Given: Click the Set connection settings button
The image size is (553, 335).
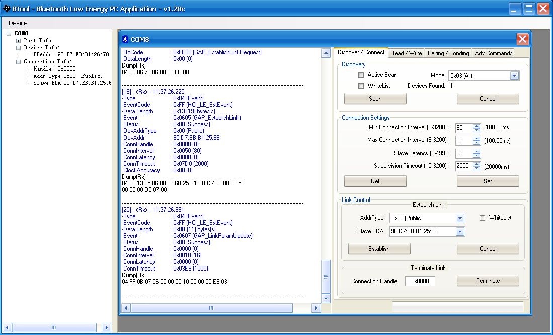Looking at the screenshot, I should (488, 181).
